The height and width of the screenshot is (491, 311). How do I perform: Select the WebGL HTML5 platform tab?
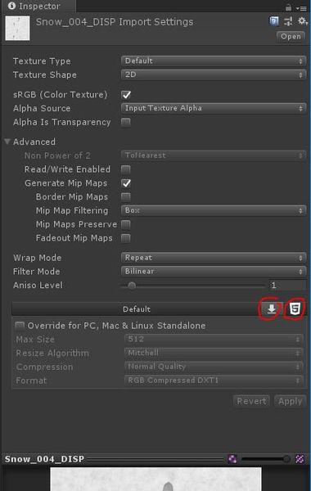pyautogui.click(x=295, y=309)
